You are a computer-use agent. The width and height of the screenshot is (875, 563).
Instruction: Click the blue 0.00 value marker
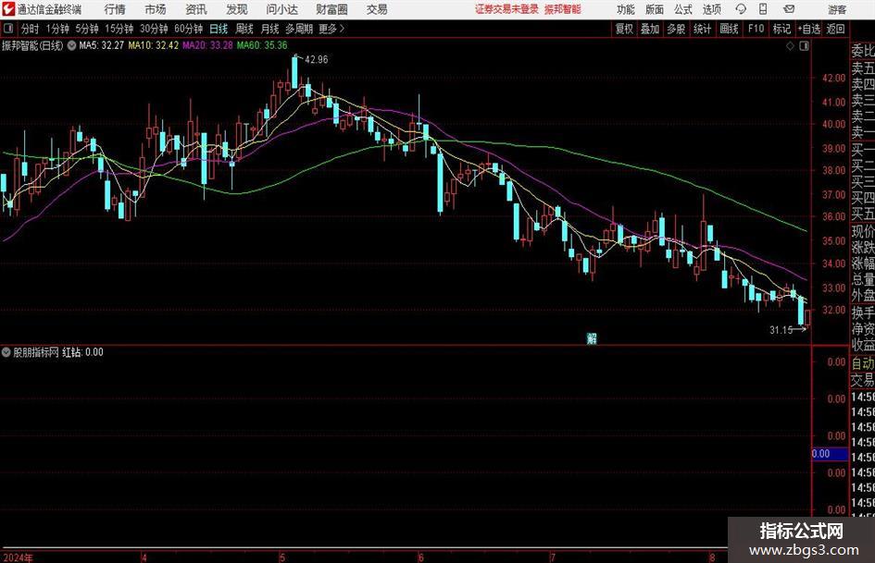830,454
